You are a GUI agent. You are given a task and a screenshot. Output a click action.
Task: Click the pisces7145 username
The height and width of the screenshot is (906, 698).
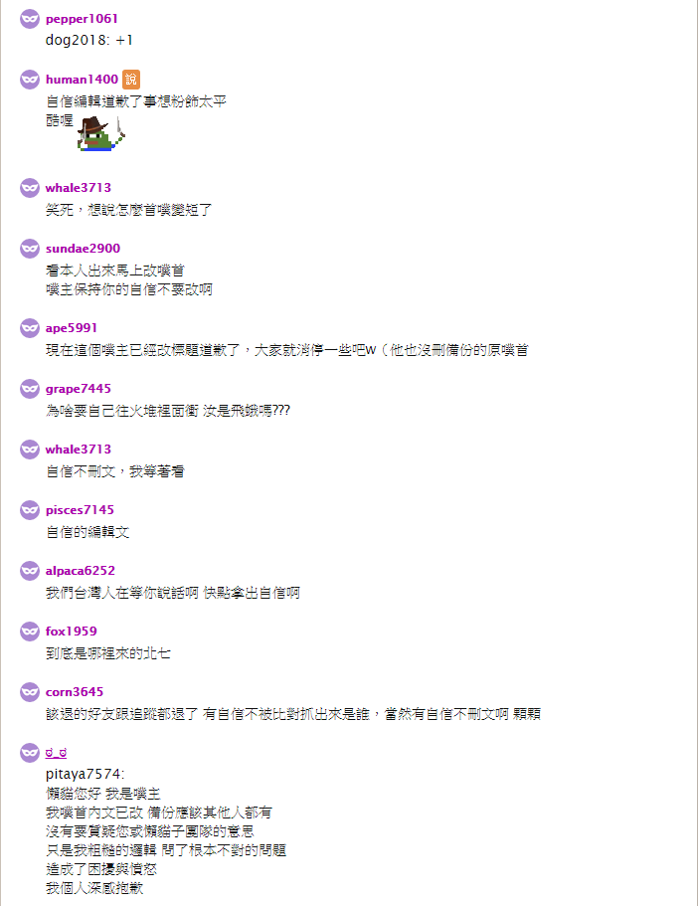80,510
